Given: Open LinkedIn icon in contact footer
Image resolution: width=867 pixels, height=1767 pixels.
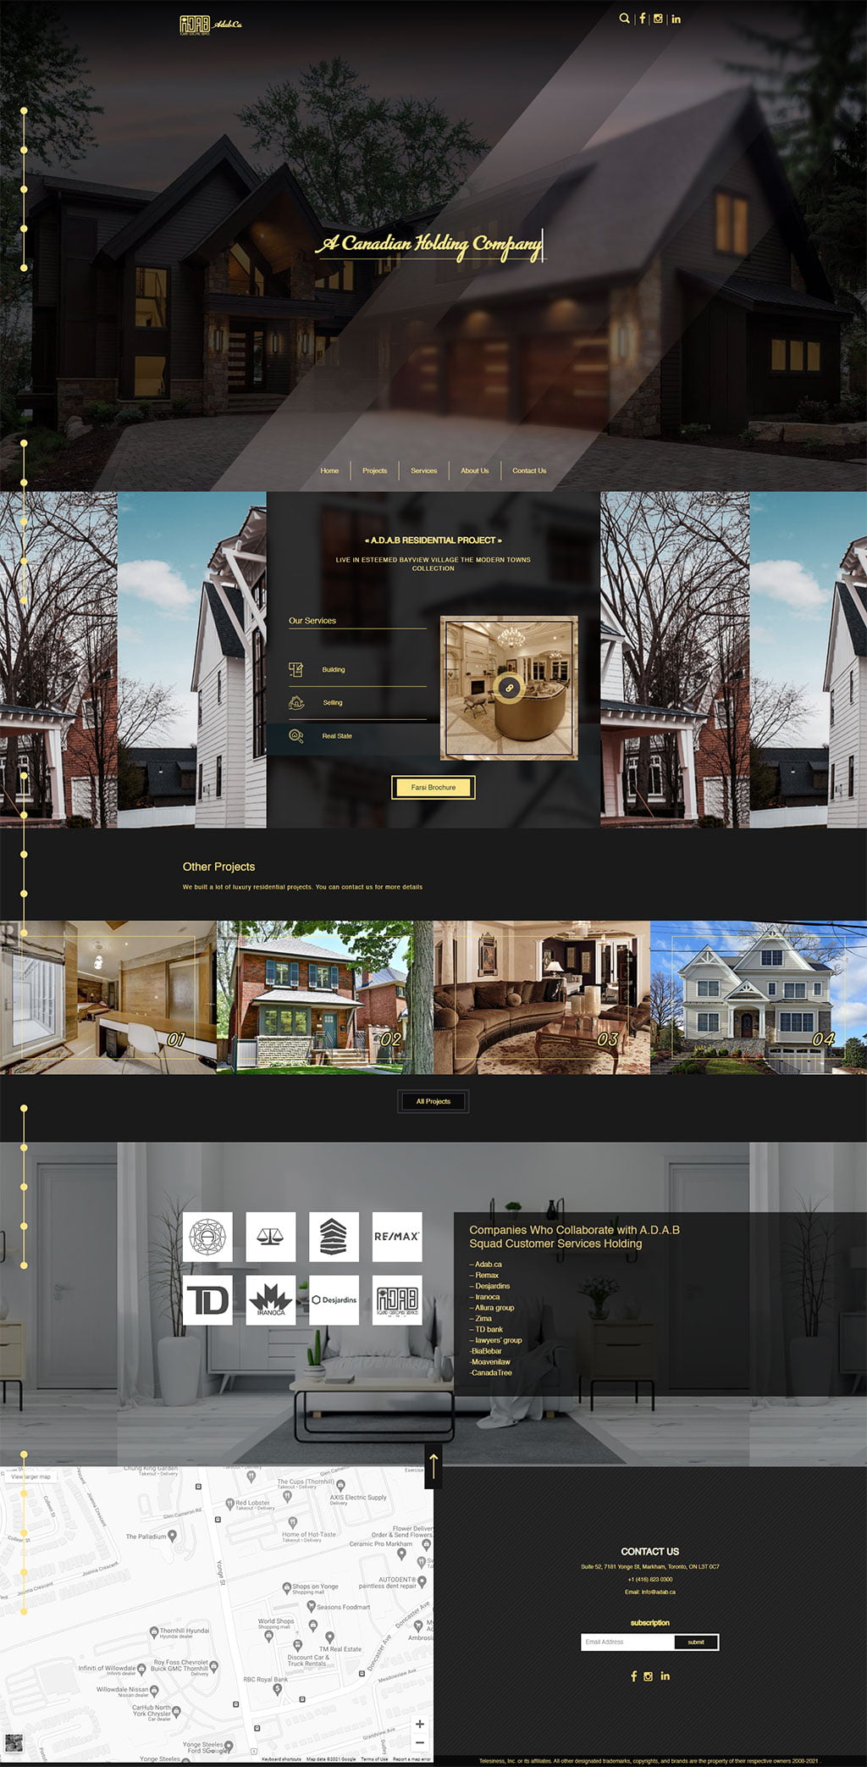Looking at the screenshot, I should pos(665,1676).
